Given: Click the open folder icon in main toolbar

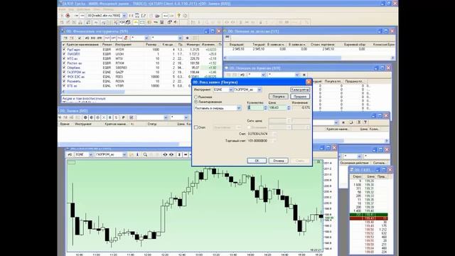Looking at the screenshot, I should pos(158,16).
